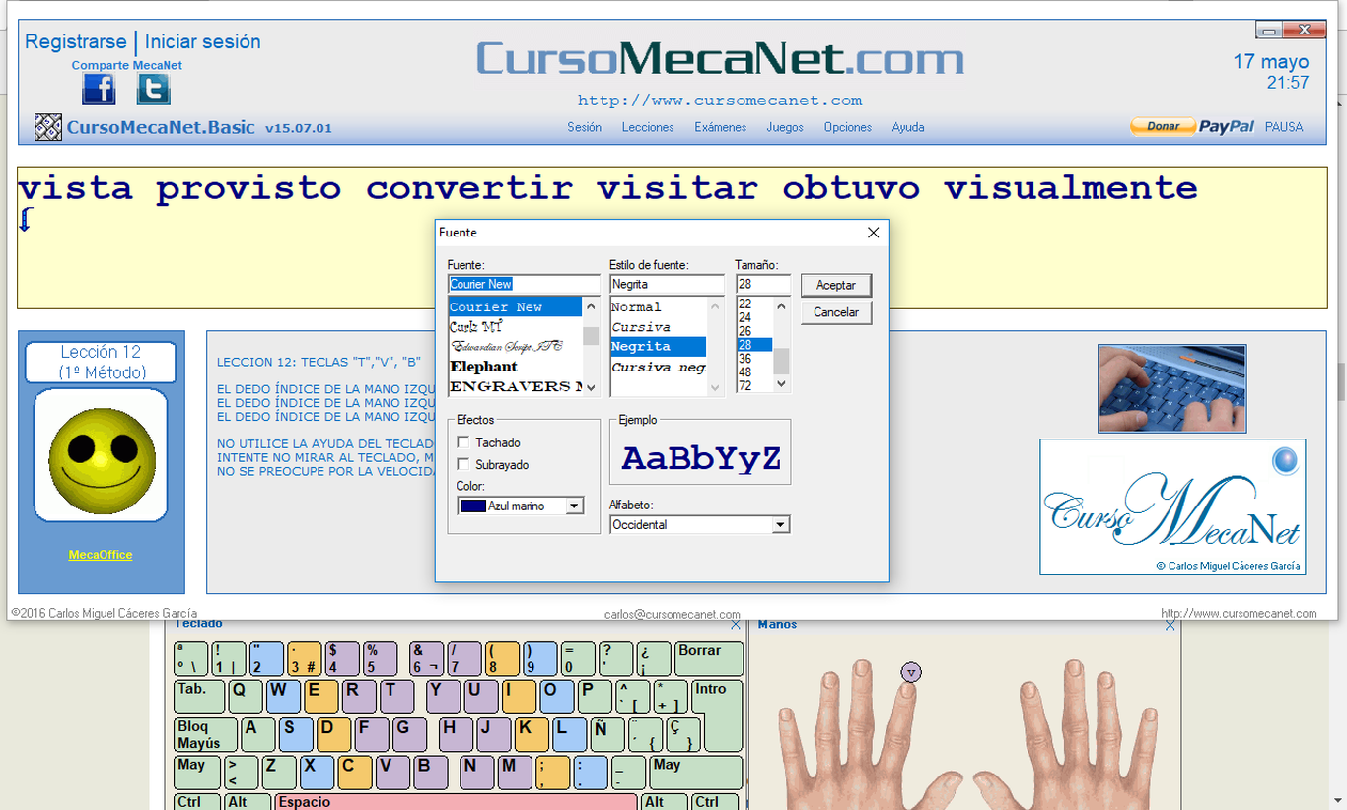This screenshot has height=810, width=1347.
Task: Open the Juegos menu
Action: (x=785, y=127)
